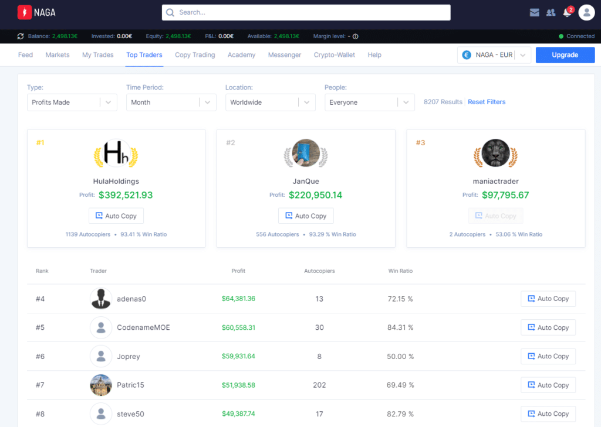Open CodenameMOE avatar image
This screenshot has width=601, height=427.
pyautogui.click(x=101, y=327)
